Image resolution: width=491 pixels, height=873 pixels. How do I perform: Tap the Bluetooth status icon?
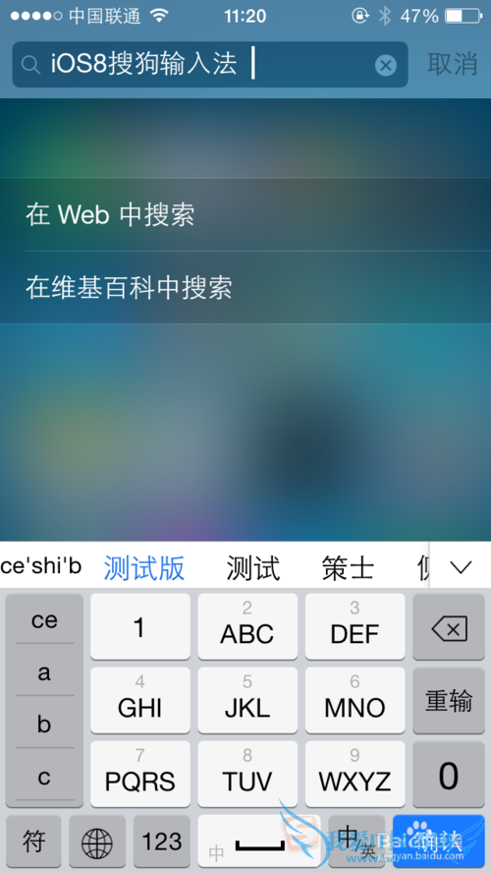coord(384,16)
